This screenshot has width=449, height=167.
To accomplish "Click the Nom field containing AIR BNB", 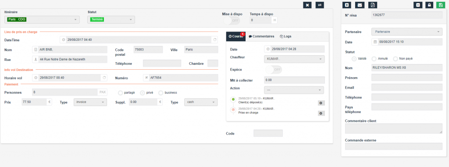I will 72,50.
